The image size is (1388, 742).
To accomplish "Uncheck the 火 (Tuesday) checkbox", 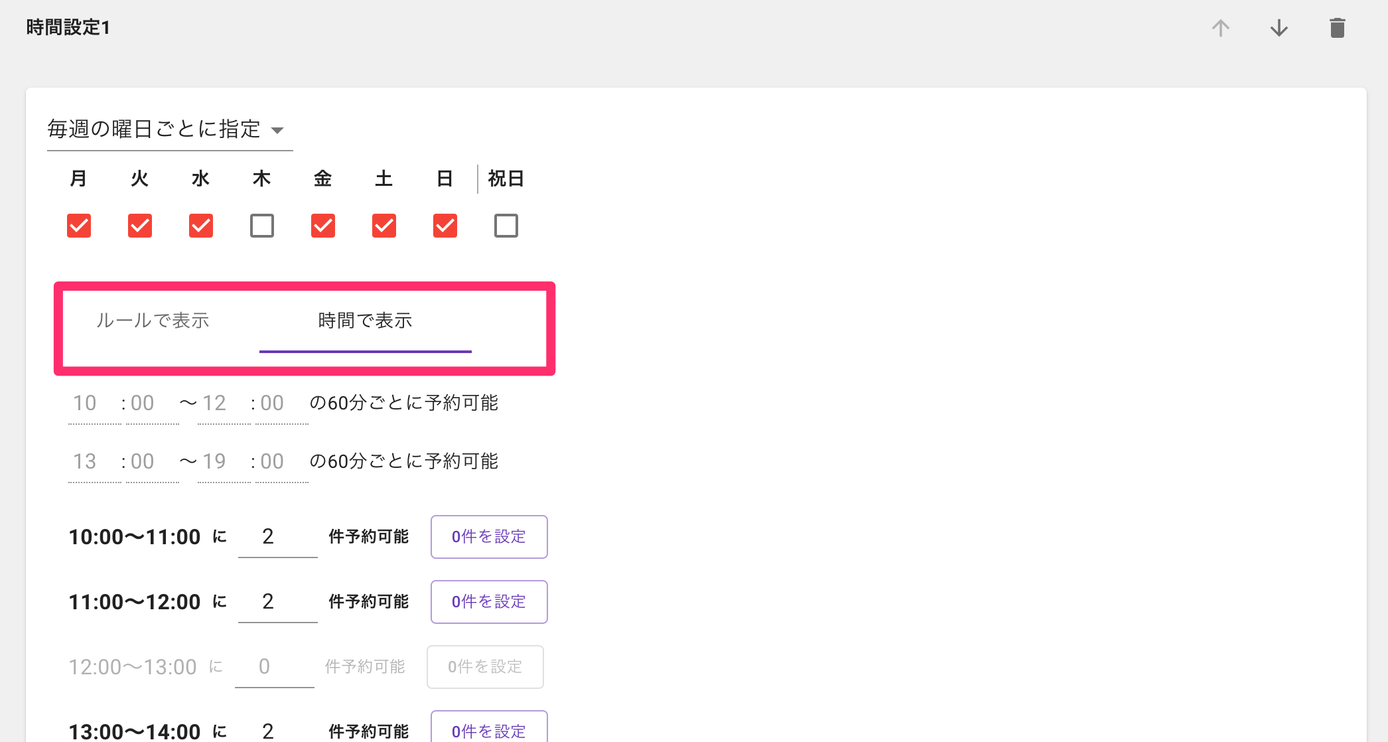I will click(140, 226).
